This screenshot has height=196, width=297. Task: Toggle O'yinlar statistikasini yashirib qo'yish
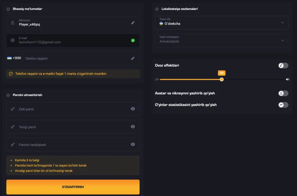283,105
